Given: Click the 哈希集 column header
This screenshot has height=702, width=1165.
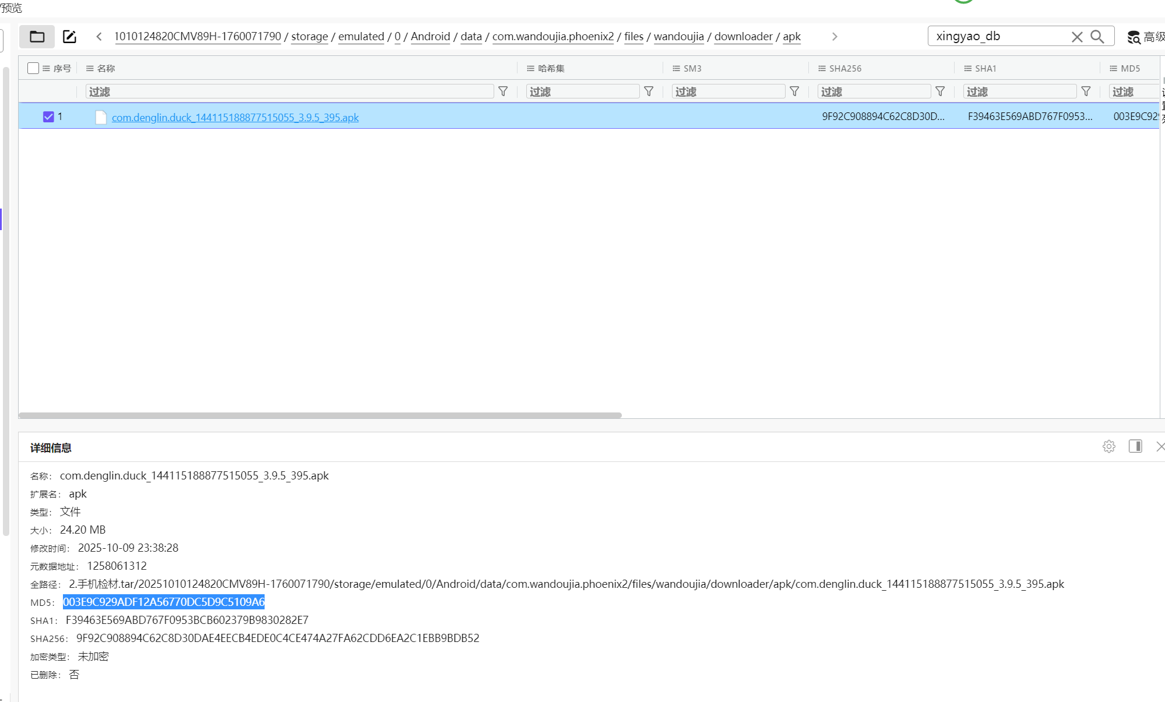Looking at the screenshot, I should [551, 68].
